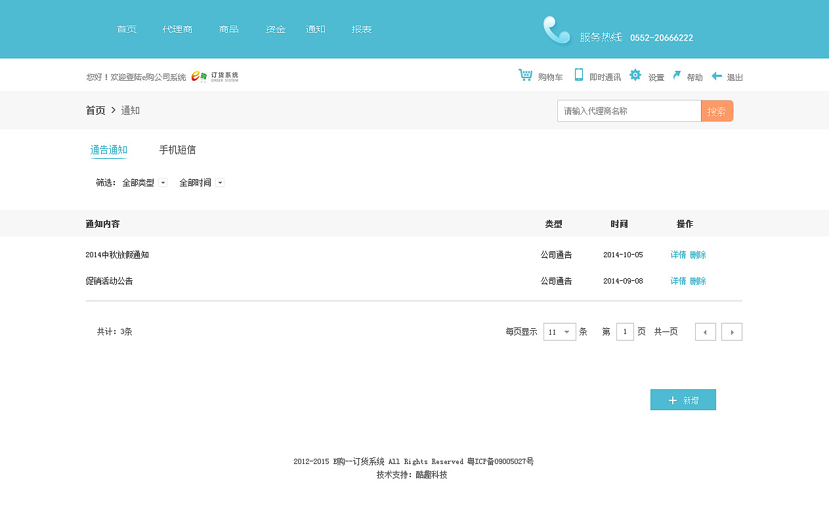Switch to the 手机短信 tab
Image resolution: width=829 pixels, height=506 pixels.
177,150
